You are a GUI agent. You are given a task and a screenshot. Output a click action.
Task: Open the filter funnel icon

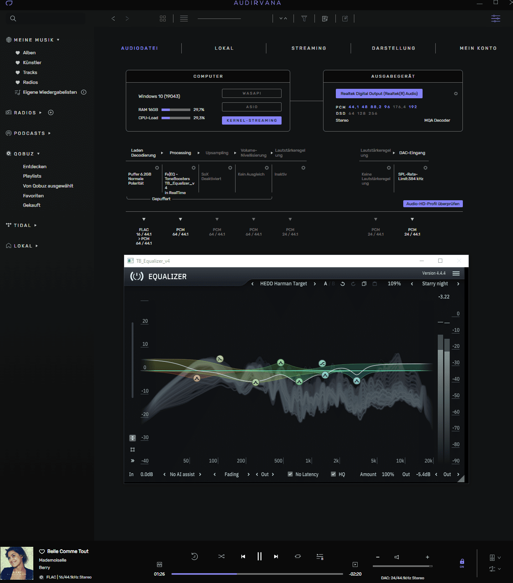(x=304, y=19)
